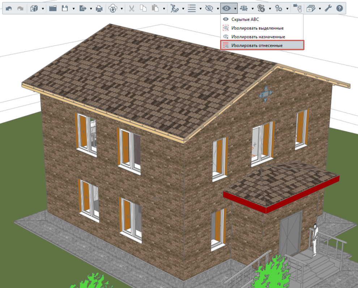Expand dropdown arrow next to cloud sync icon
358x288 pixels.
point(122,9)
